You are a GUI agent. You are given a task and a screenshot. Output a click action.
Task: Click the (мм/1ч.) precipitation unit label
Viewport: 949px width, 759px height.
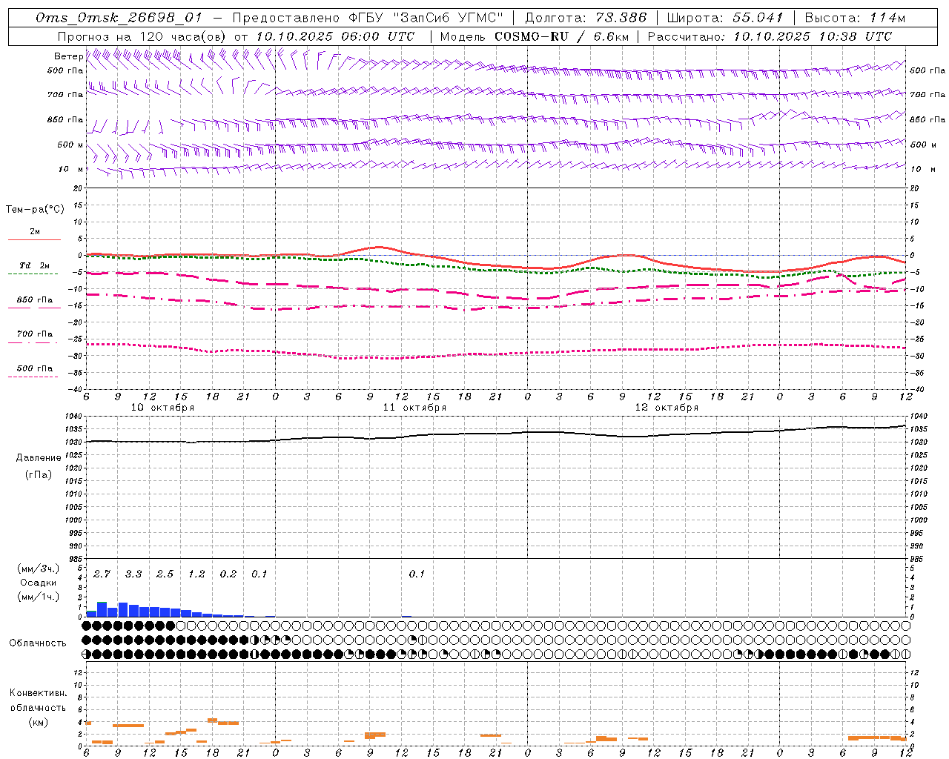pos(39,596)
